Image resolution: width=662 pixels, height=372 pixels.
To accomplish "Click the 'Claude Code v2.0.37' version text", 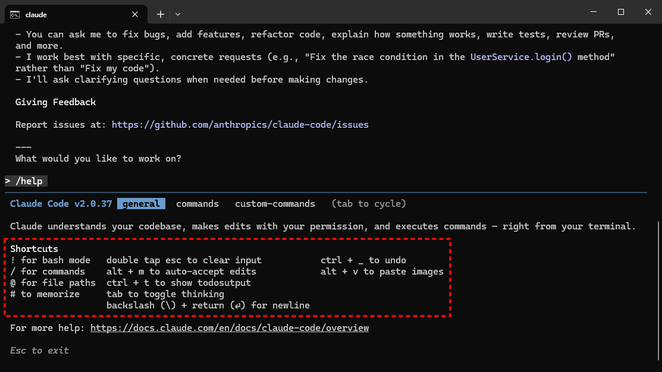I will 61,204.
